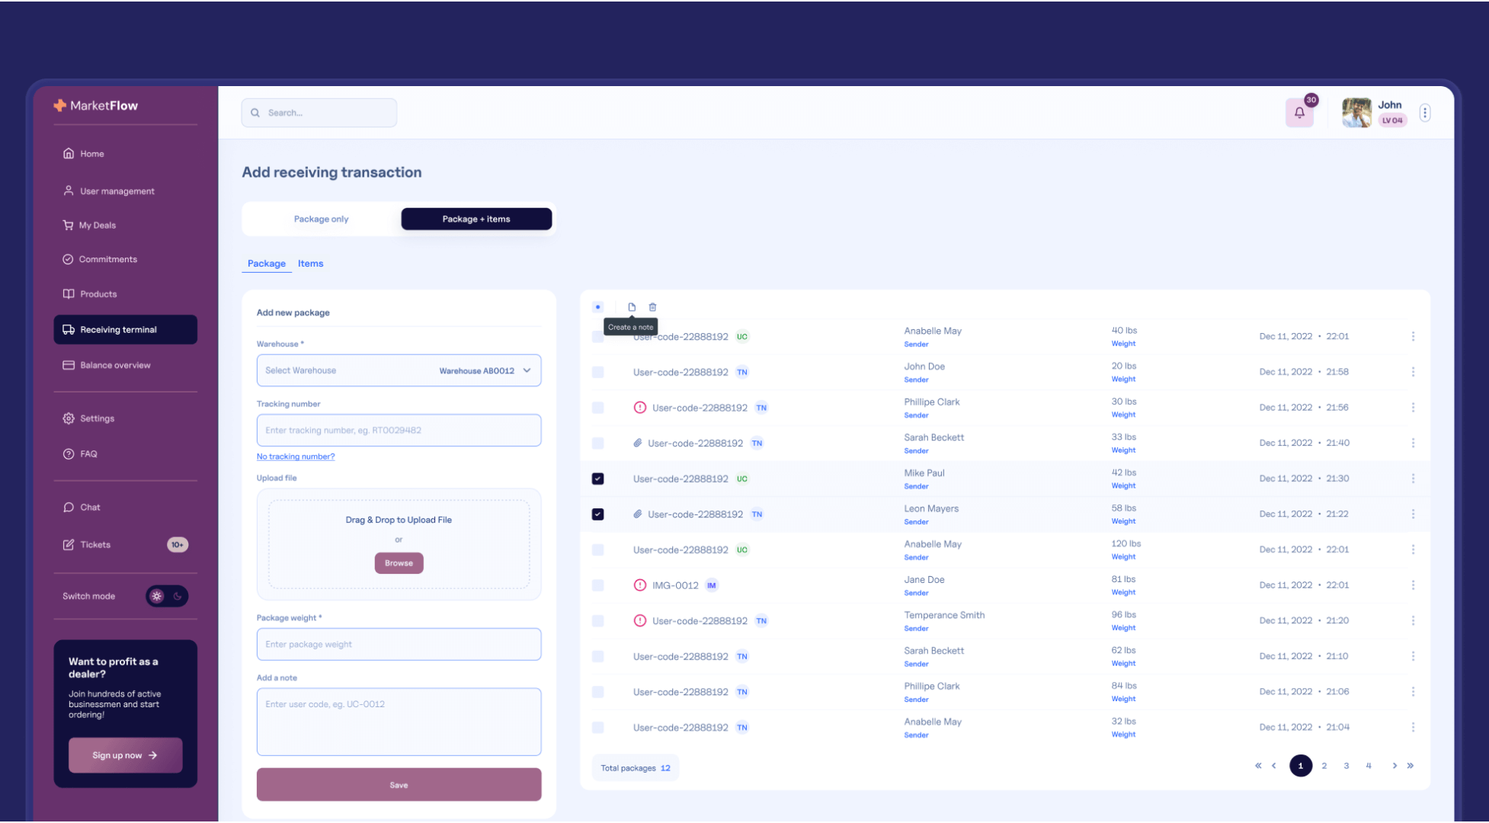Open the row actions menu for Jane Doe

click(1414, 585)
